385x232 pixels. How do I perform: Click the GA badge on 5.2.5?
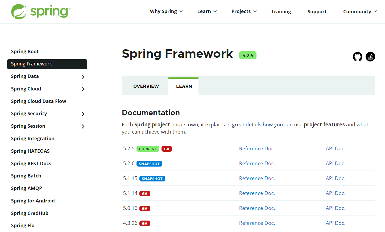click(167, 149)
